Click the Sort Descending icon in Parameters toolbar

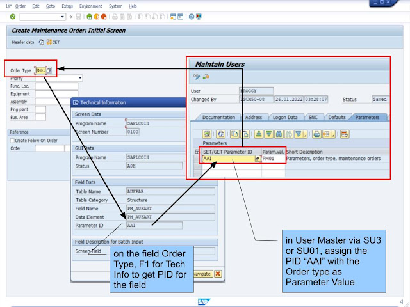(x=268, y=134)
